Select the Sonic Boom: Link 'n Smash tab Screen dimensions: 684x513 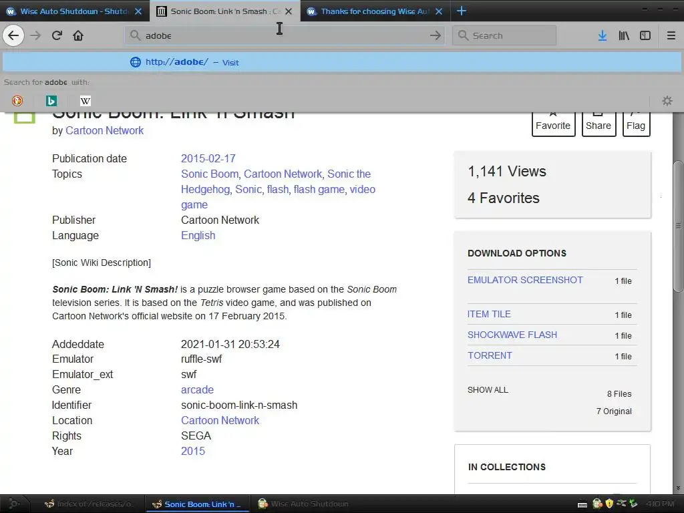pos(224,11)
